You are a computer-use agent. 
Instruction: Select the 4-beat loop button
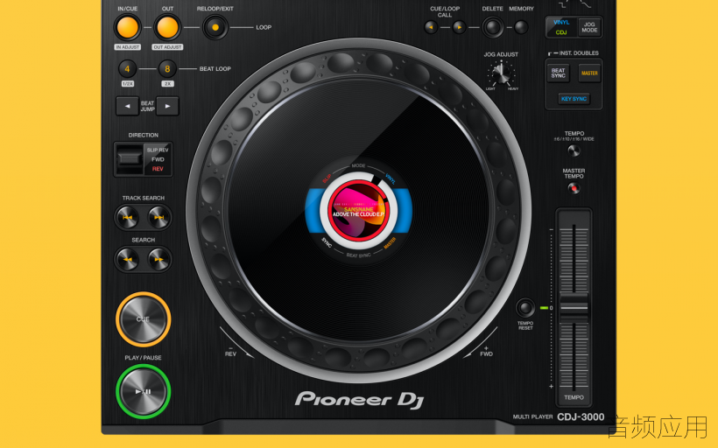[127, 69]
